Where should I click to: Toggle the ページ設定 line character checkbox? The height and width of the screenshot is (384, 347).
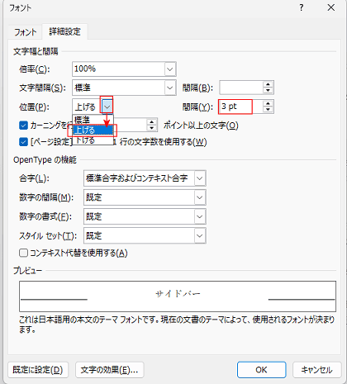tap(23, 142)
